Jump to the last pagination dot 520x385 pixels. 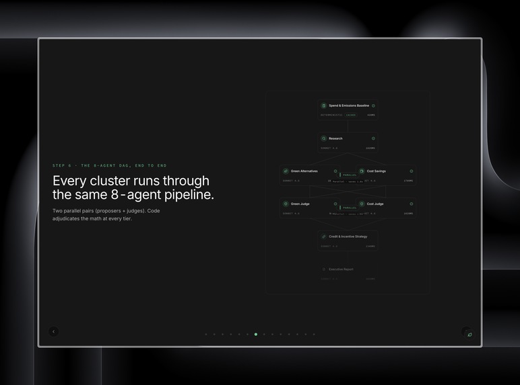[x=314, y=335]
